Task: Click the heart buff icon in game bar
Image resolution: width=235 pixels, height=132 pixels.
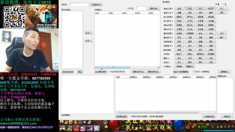Action: 85,122
